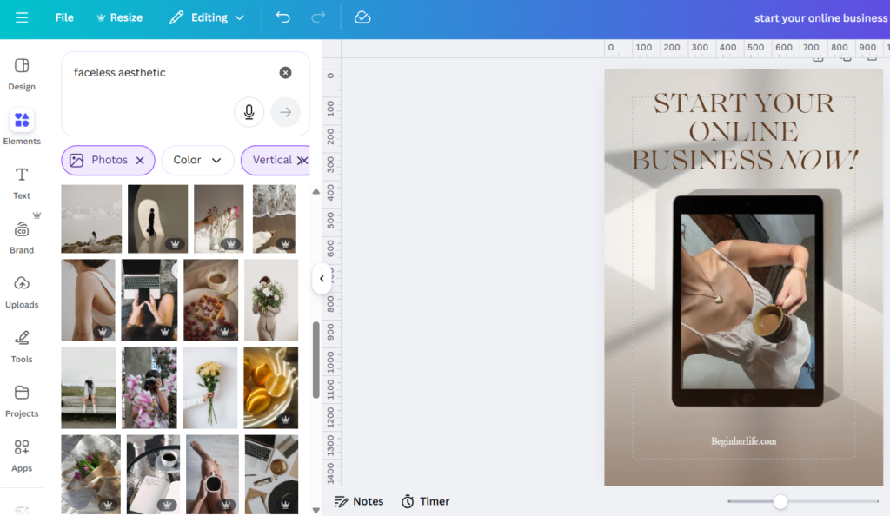Screen dimensions: 890x516
Task: Select the flower bouquet photo thumbnail
Action: point(210,387)
